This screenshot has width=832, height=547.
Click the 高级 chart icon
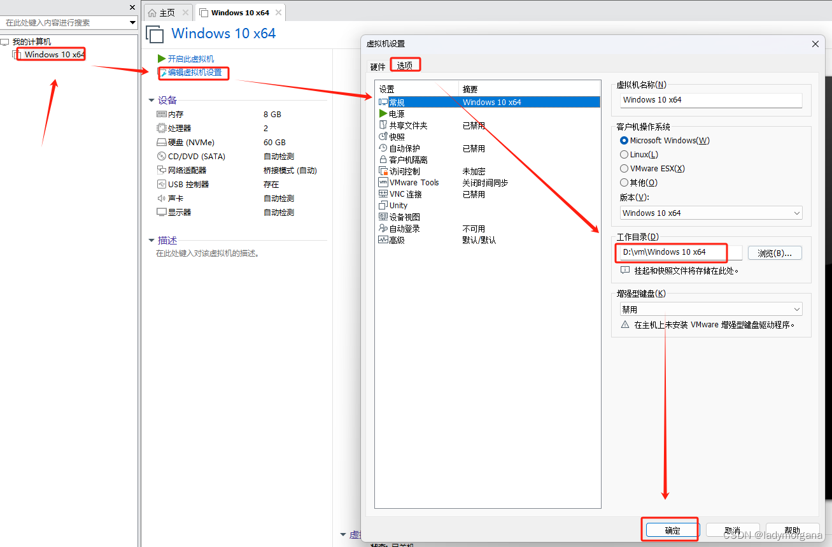pos(383,240)
